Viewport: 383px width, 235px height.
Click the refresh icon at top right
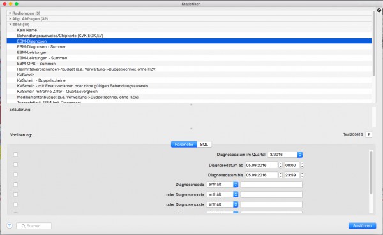[379, 10]
